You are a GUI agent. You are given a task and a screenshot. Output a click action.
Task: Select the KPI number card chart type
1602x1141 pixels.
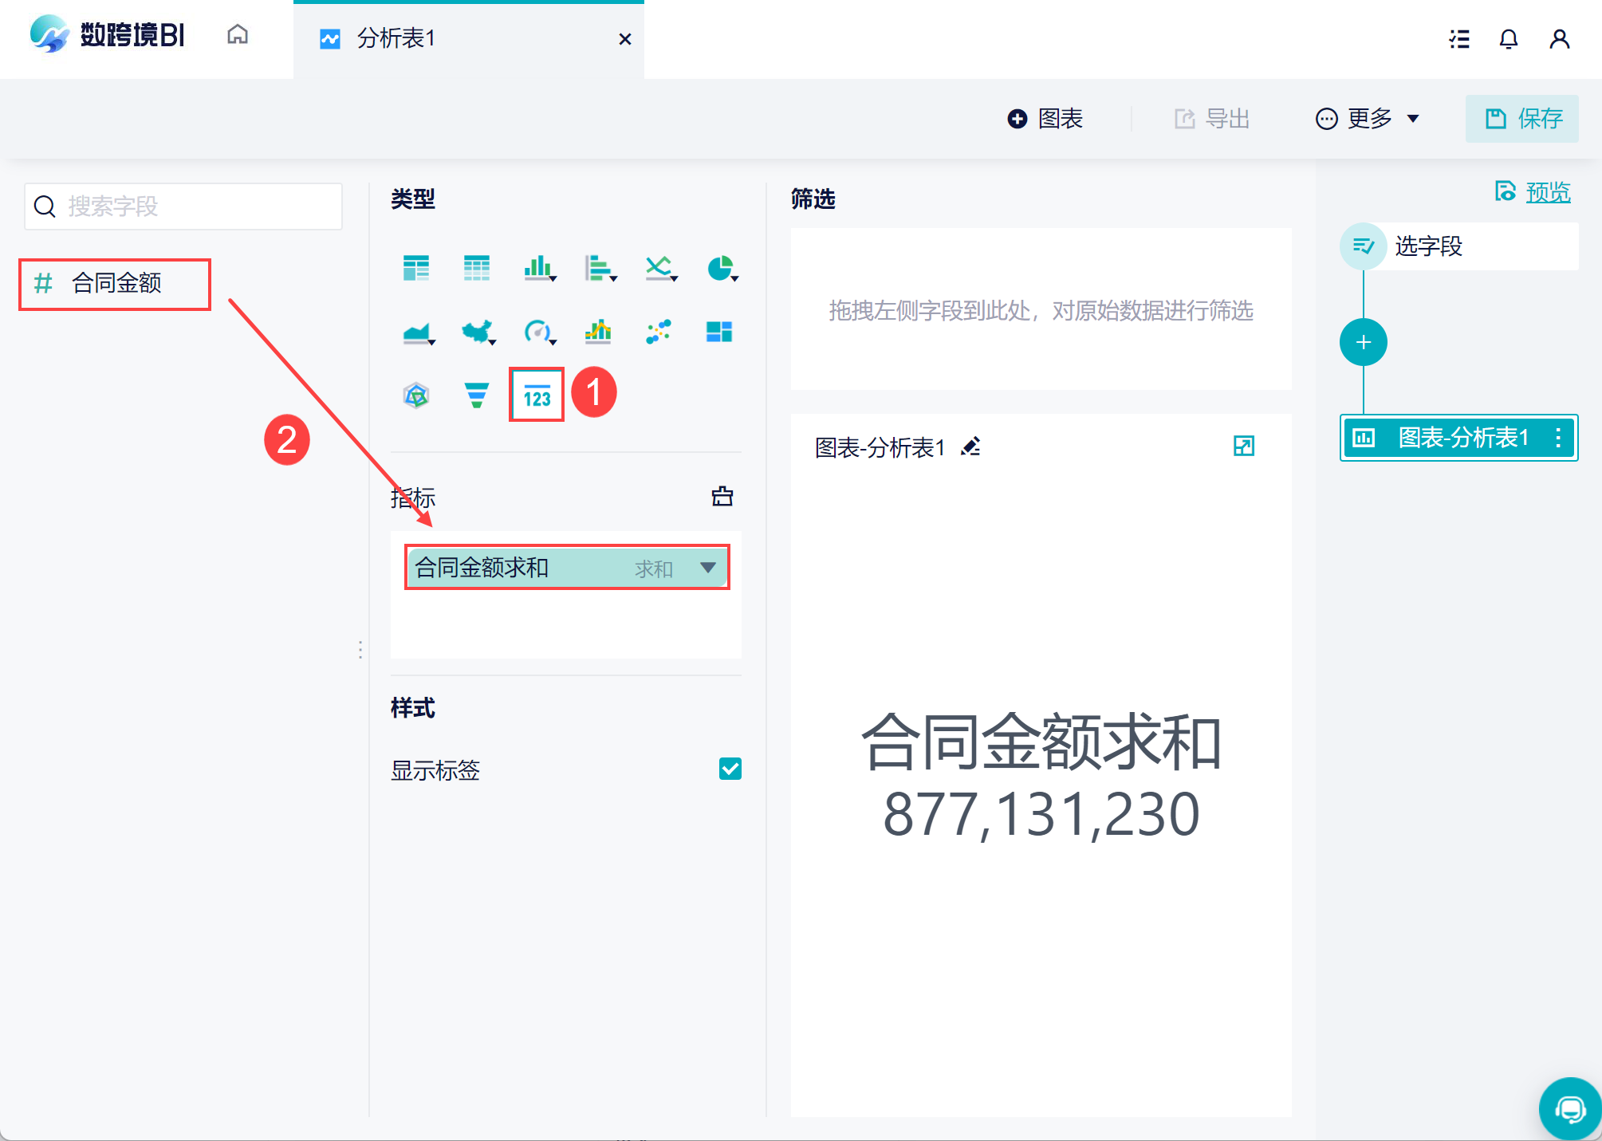537,395
